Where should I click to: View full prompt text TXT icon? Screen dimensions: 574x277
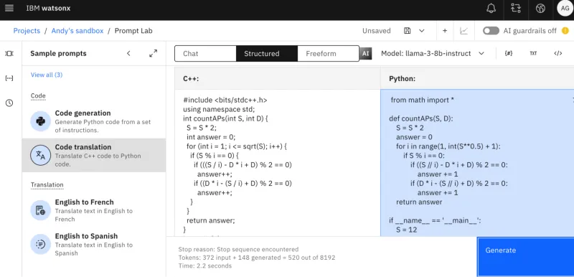533,53
